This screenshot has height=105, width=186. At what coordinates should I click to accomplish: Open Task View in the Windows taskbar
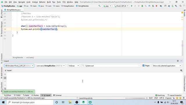click(x=63, y=102)
